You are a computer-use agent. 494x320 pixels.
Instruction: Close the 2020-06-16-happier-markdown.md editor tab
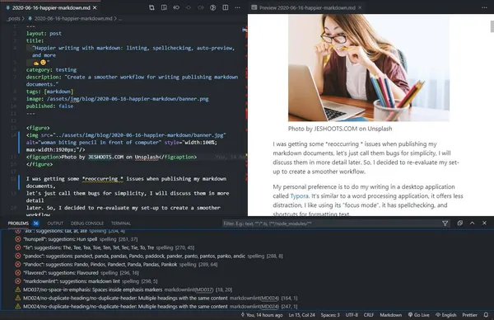95,7
